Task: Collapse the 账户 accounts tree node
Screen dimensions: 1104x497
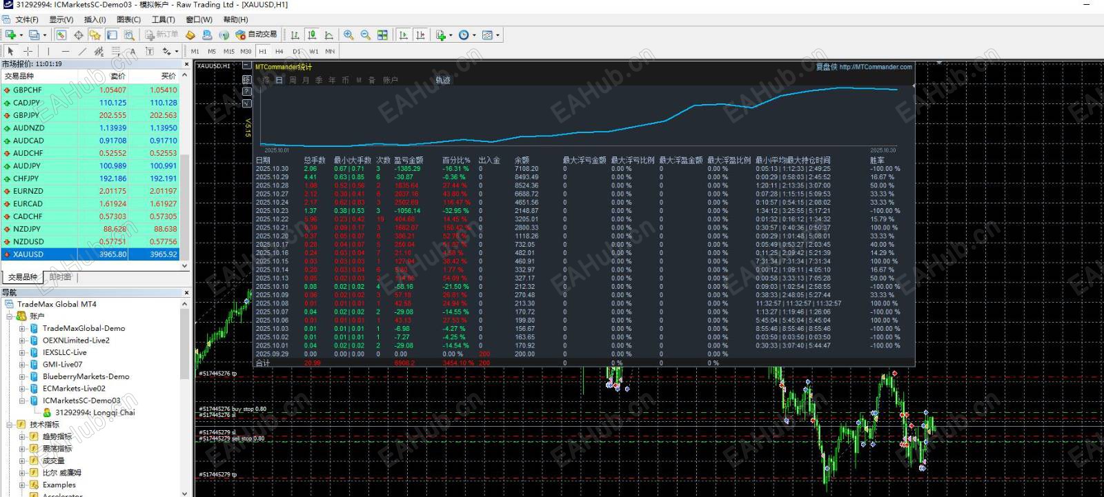Action: pyautogui.click(x=10, y=316)
